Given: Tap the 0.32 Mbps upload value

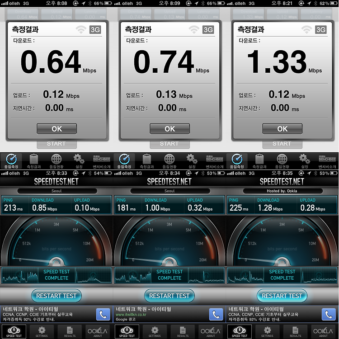Looking at the screenshot, I should 200,208.
